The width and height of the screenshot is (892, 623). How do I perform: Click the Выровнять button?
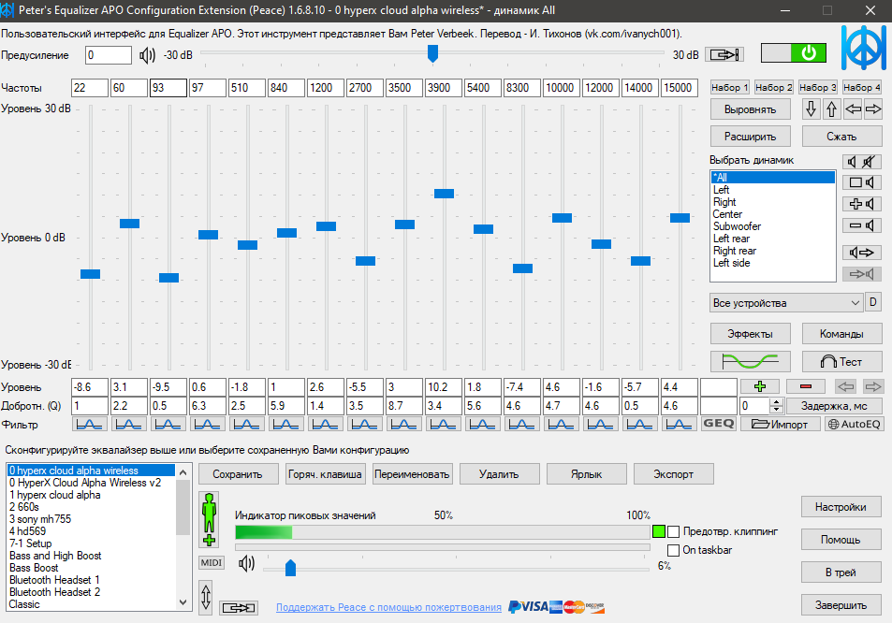[x=751, y=109]
